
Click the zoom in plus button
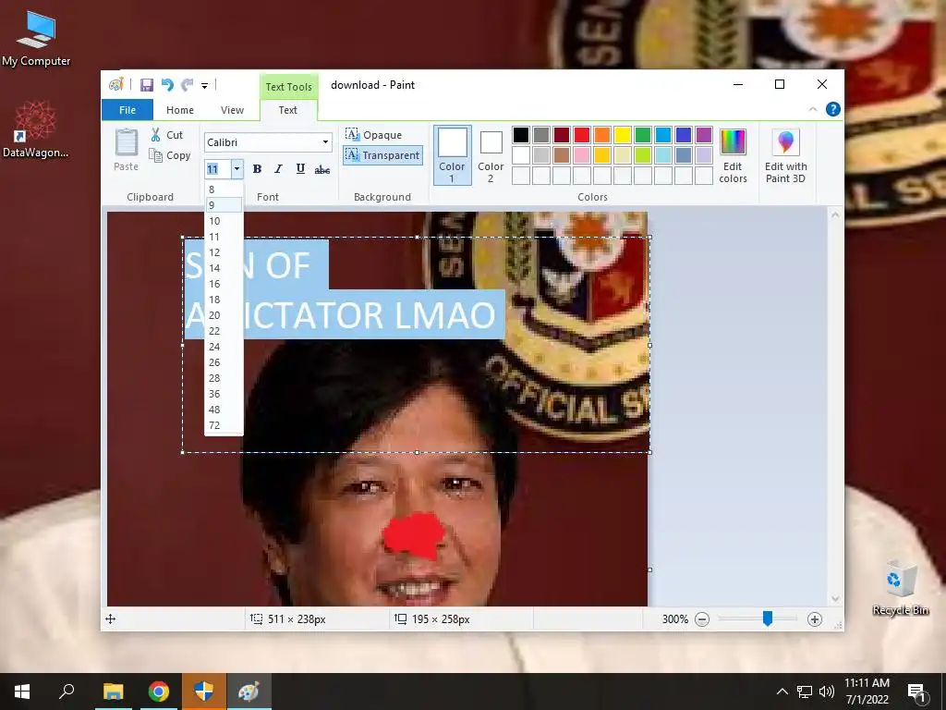[x=815, y=619]
